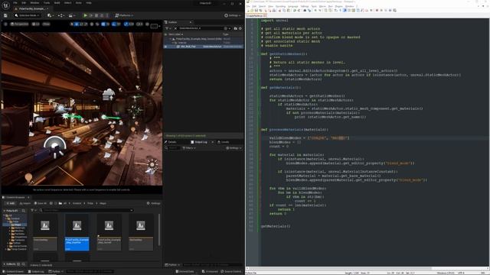Click the Outliner filter icon
The height and width of the screenshot is (275, 490).
pos(168,28)
